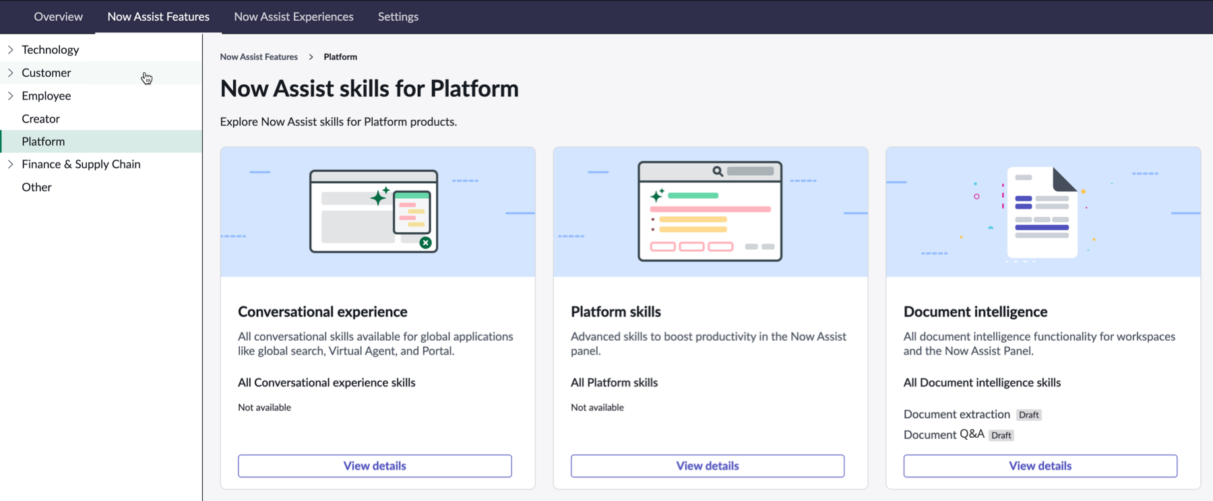The image size is (1213, 501).
Task: View details for Document intelligence
Action: (1040, 466)
